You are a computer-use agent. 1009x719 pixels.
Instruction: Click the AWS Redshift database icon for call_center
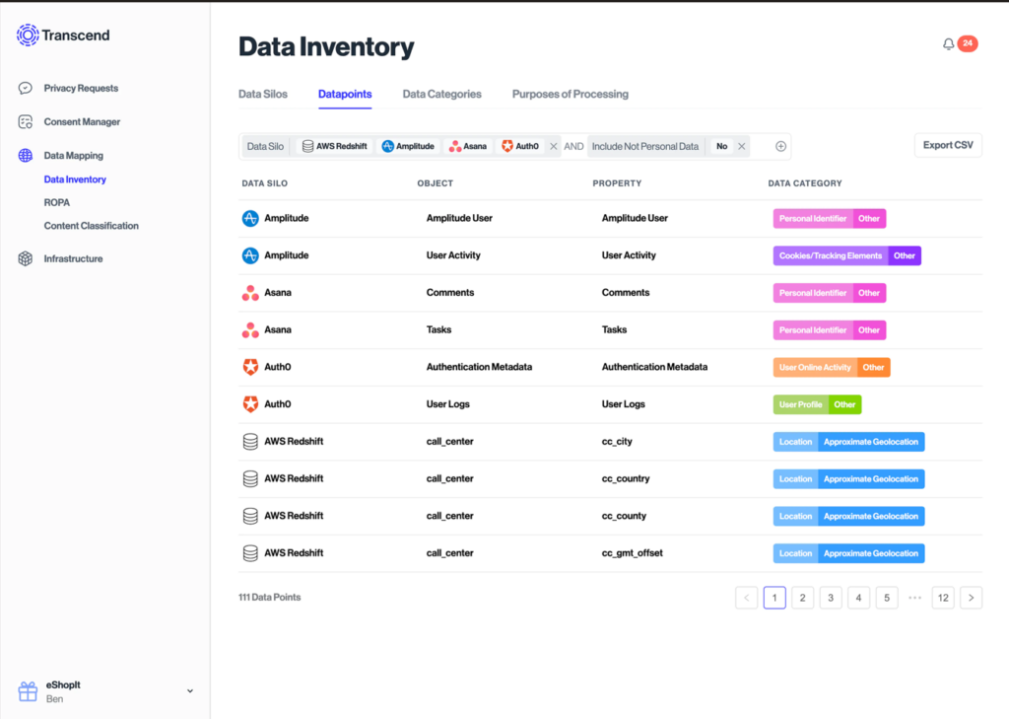249,441
